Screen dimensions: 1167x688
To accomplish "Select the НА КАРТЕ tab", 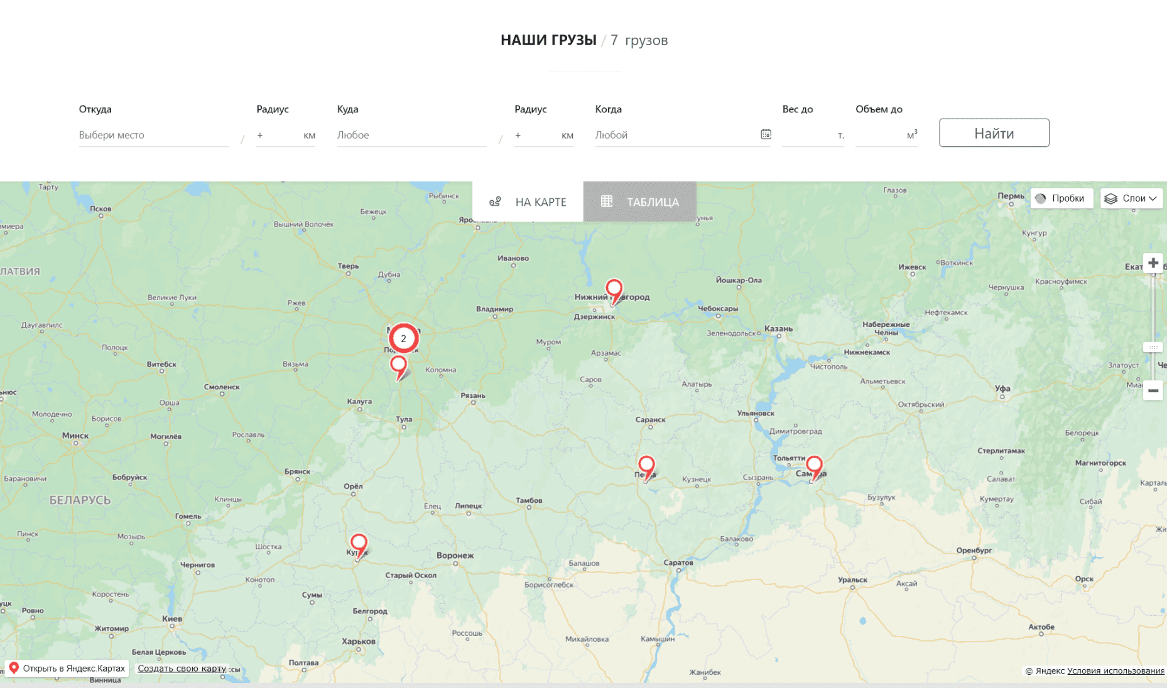I will [528, 202].
